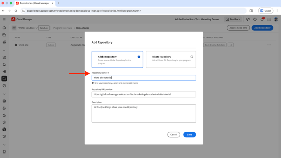This screenshot has height=158, width=281.
Task: Open the programs card icon in sidebar
Action: (4, 35)
